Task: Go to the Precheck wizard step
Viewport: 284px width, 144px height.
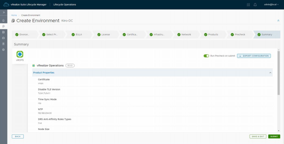Action: click(239, 35)
